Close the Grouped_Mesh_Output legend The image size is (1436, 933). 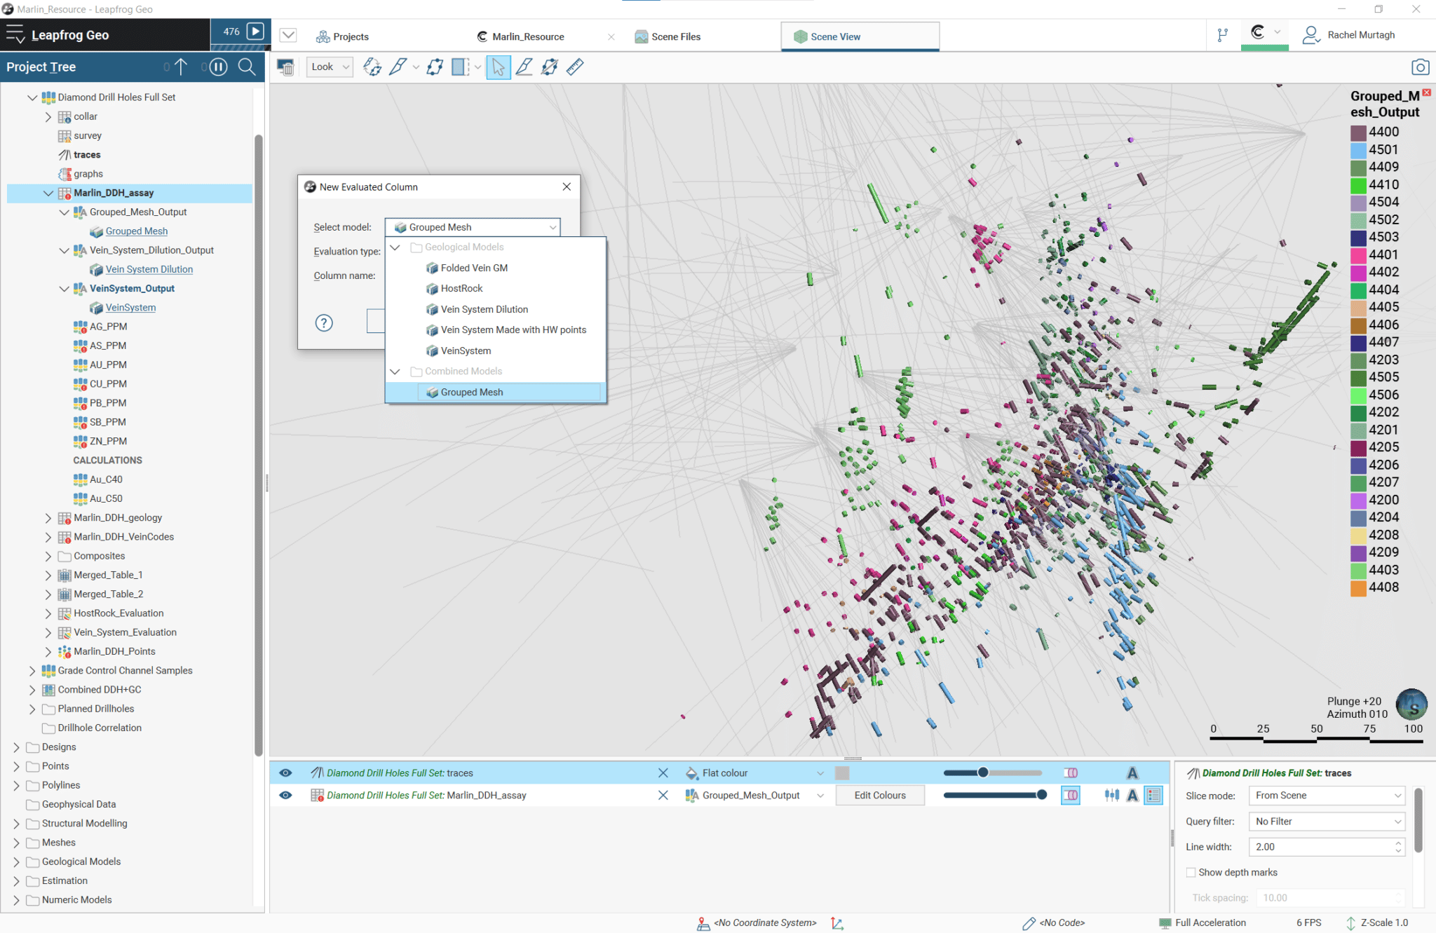pos(1426,93)
